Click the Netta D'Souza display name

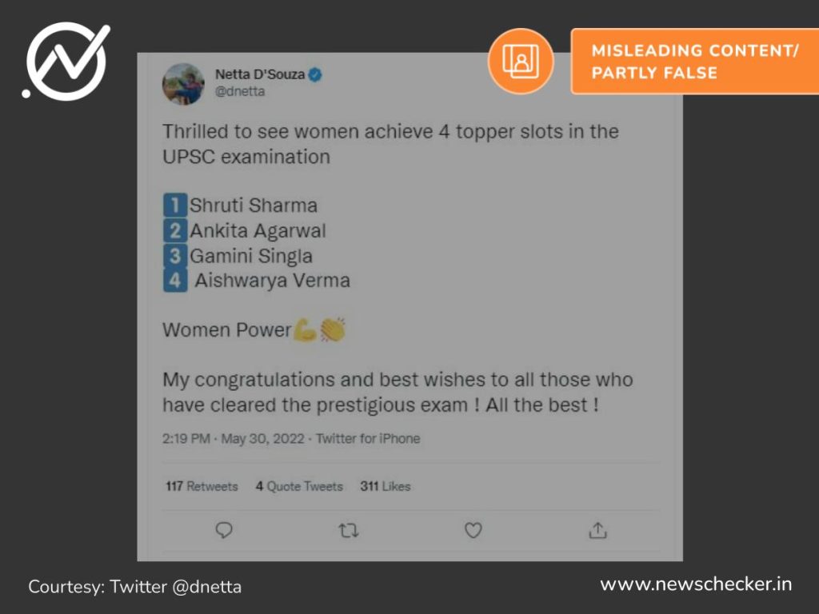(x=260, y=74)
